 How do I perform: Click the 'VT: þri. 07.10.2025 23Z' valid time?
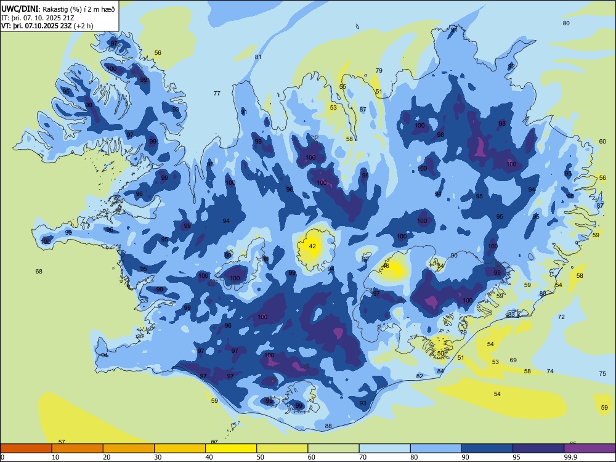pos(36,26)
